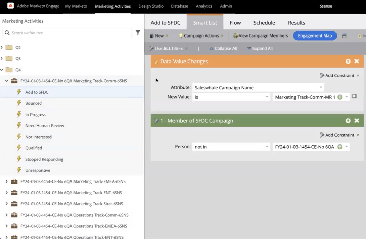The width and height of the screenshot is (366, 242).
Task: Click lightning icon beside Stopped Responding
Action: (x=19, y=159)
